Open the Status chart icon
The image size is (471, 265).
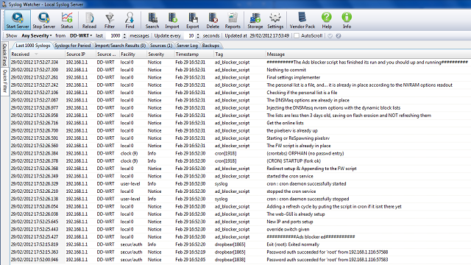67,20
